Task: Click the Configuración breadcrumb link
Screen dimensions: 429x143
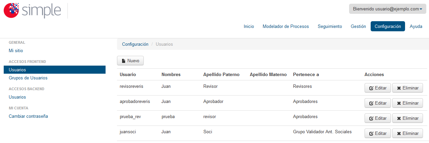Action: pos(135,44)
